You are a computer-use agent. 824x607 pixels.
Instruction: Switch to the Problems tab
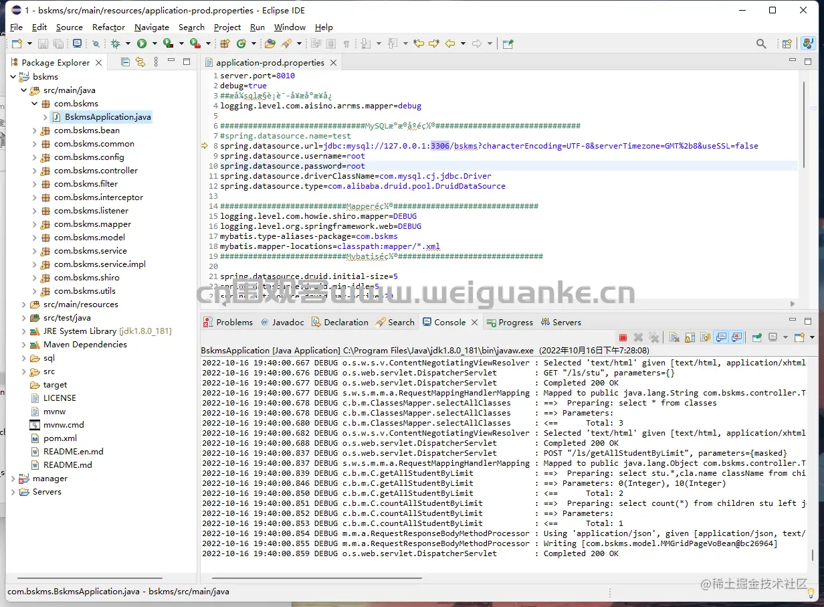click(228, 322)
